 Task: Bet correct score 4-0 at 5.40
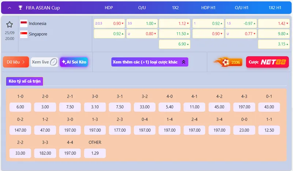170,107
